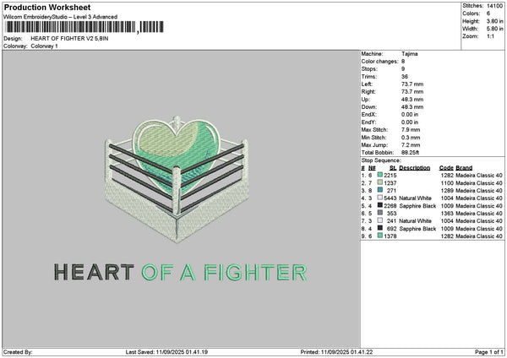Click the 'St.' column header
This screenshot has height=358, width=507.
tap(393, 168)
